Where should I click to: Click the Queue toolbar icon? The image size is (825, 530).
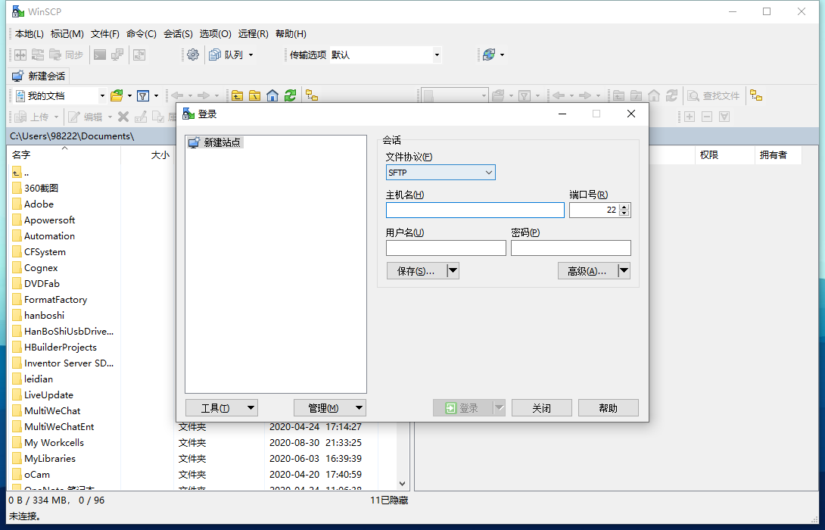click(215, 55)
